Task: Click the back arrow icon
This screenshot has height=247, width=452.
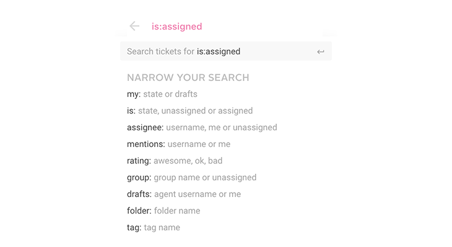Action: tap(134, 26)
